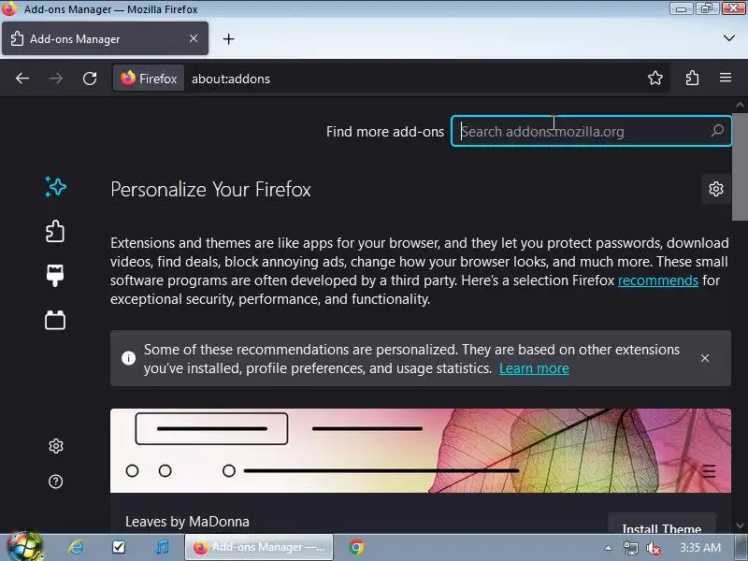Click the Personalize Your Firefox heading

(x=210, y=190)
